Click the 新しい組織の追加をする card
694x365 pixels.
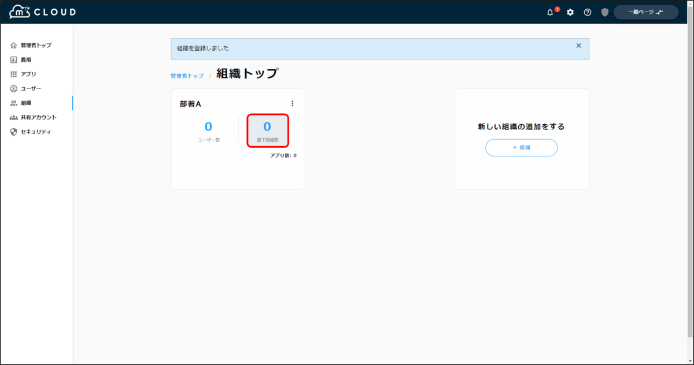pyautogui.click(x=520, y=126)
